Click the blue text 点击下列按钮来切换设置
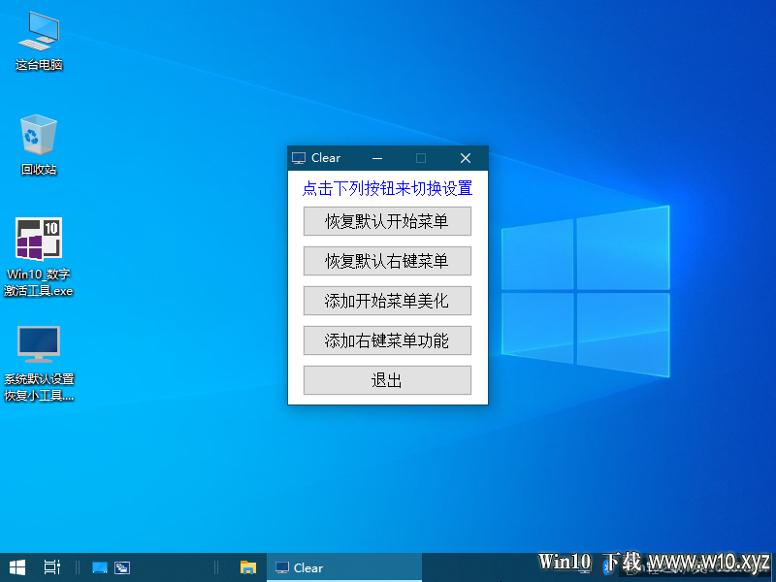 pos(387,188)
